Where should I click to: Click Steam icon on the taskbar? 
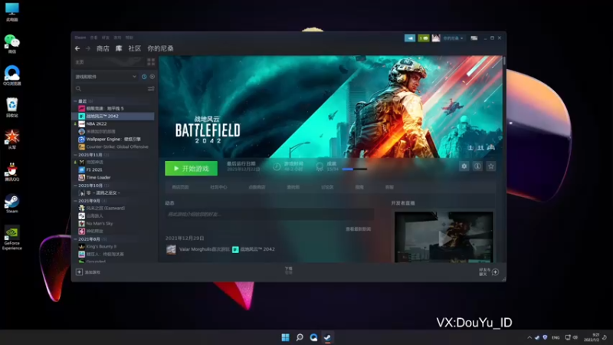[328, 337]
